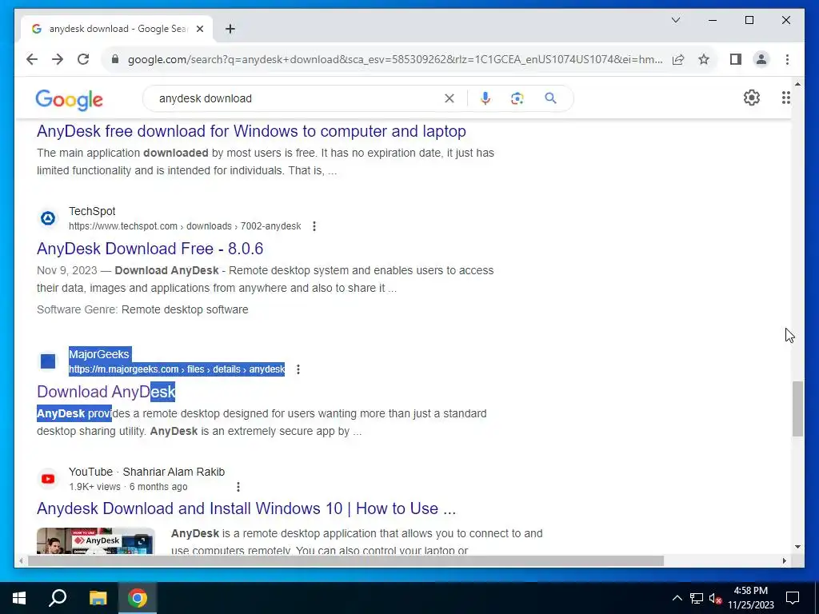Reload the Google search page

(83, 59)
